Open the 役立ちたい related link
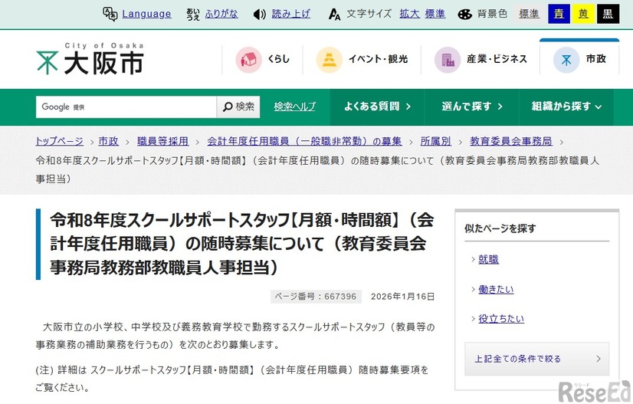Image resolution: width=633 pixels, height=404 pixels. click(x=501, y=319)
